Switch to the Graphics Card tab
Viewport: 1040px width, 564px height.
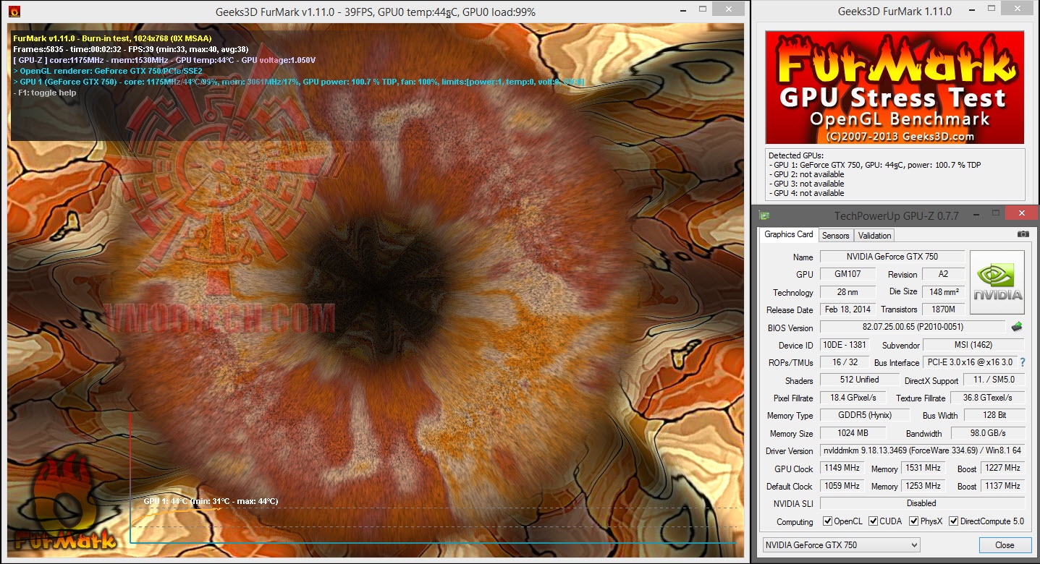pos(789,234)
